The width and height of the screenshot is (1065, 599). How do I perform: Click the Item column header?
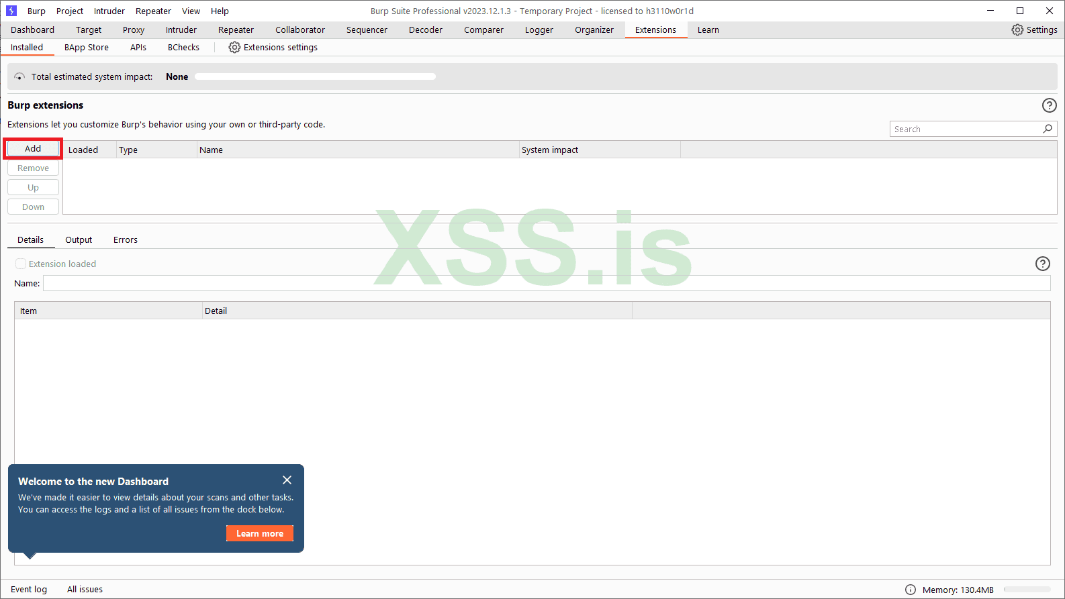pos(109,311)
